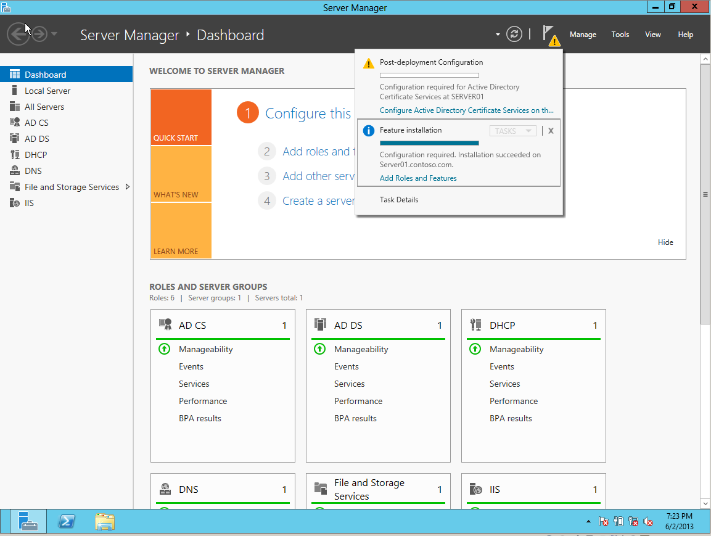Dismiss the Feature installation notification
The image size is (711, 536).
coord(551,131)
